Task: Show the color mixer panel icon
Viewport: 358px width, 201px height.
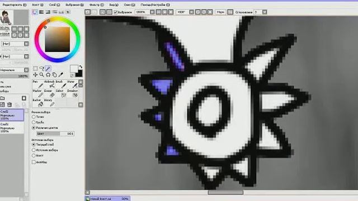Action: pyautogui.click(x=55, y=12)
